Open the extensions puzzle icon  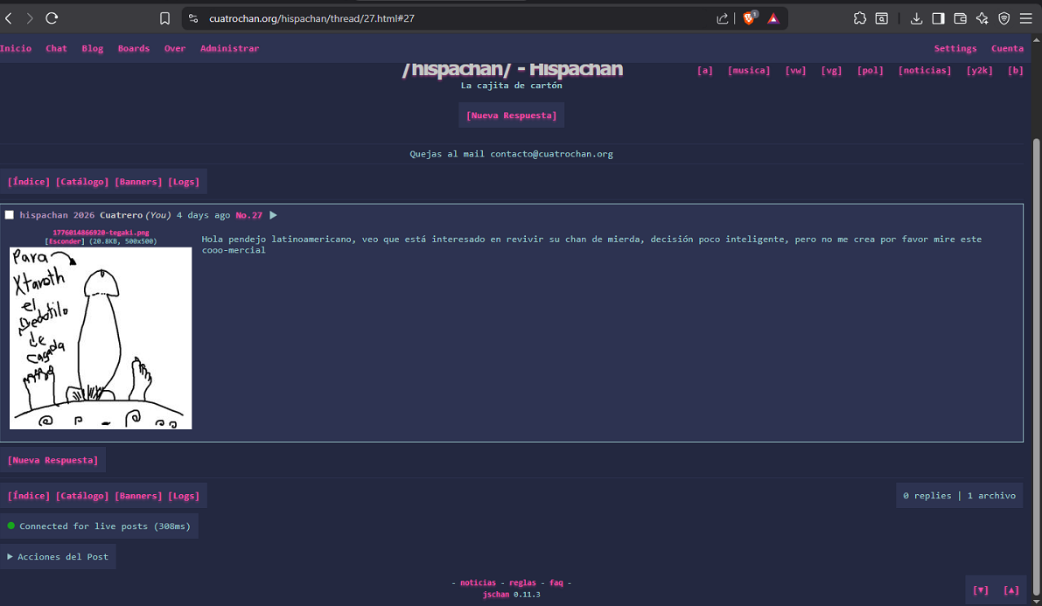tap(859, 18)
